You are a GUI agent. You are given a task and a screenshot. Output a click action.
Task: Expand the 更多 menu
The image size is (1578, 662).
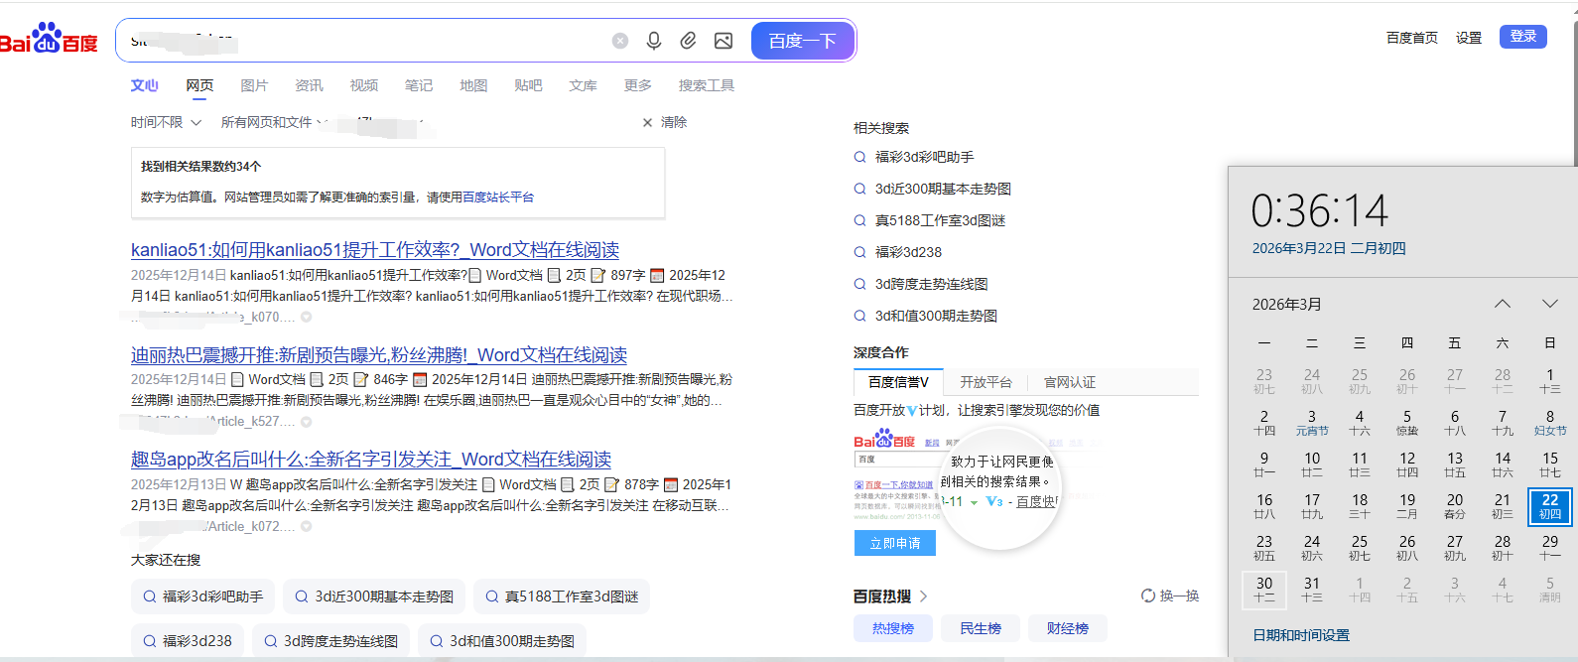[638, 85]
